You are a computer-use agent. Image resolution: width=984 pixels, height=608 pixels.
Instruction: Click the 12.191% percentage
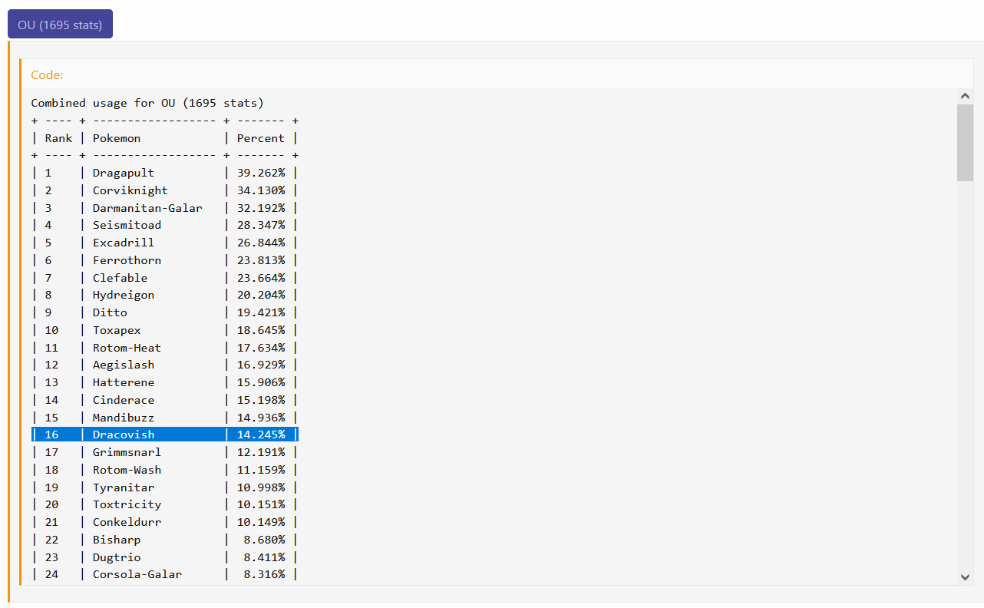[x=261, y=452]
